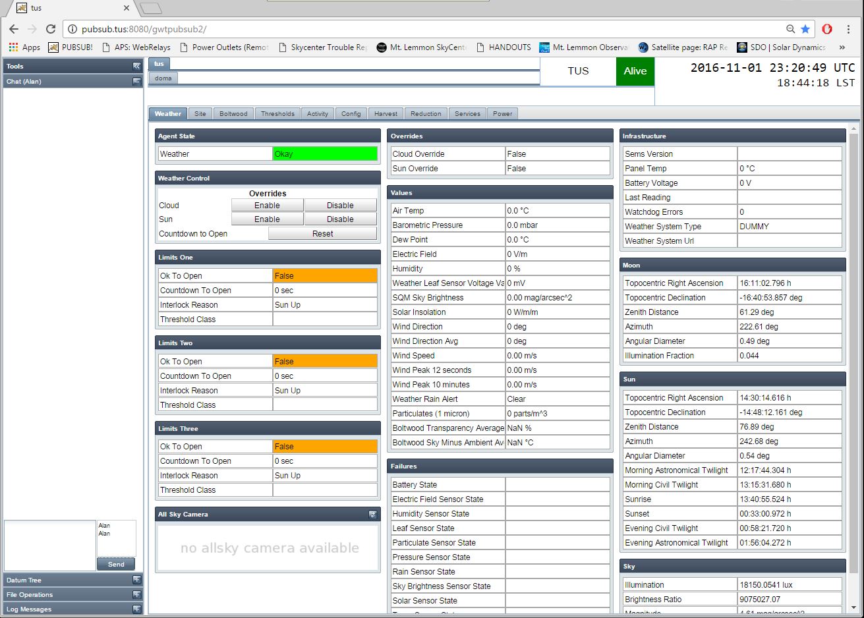This screenshot has height=618, width=864.
Task: Switch to the Thresholds tab
Action: click(277, 114)
